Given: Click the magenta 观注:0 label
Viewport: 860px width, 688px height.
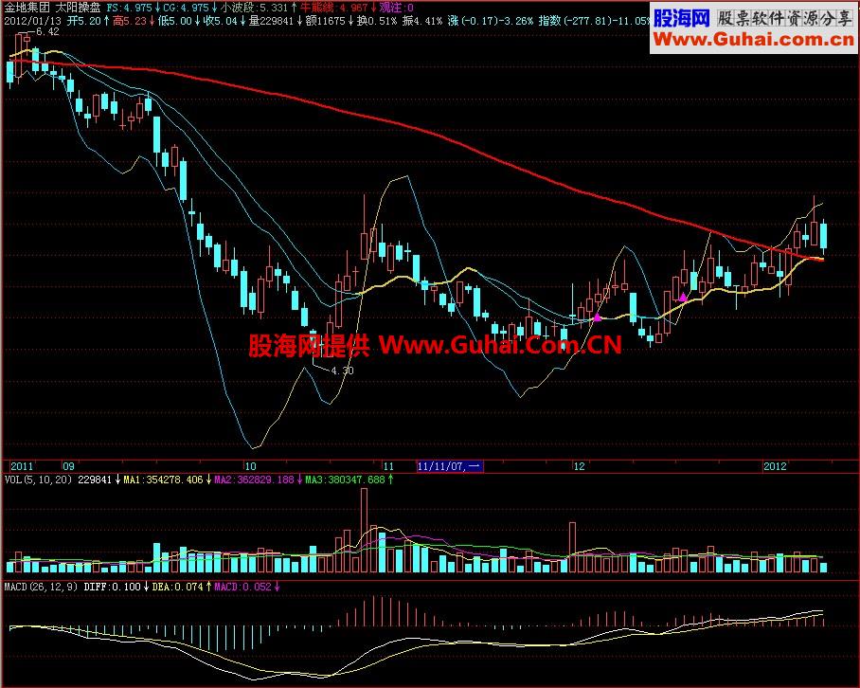Looking at the screenshot, I should (397, 8).
